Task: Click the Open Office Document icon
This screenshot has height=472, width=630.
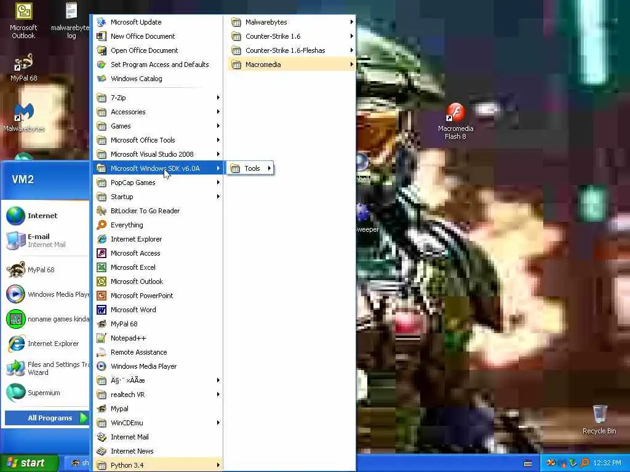Action: tap(102, 50)
